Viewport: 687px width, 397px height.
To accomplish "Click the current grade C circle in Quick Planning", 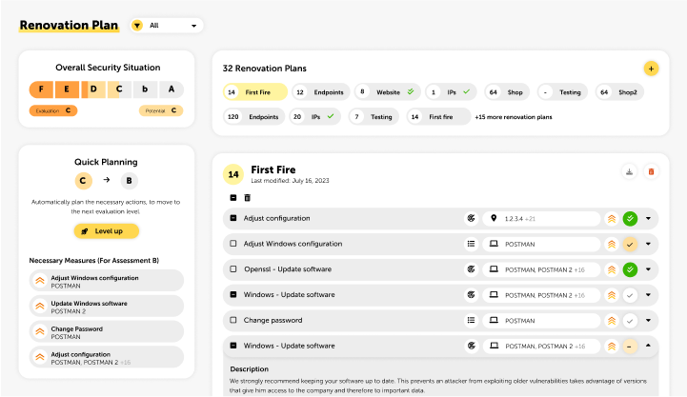I will pos(83,180).
